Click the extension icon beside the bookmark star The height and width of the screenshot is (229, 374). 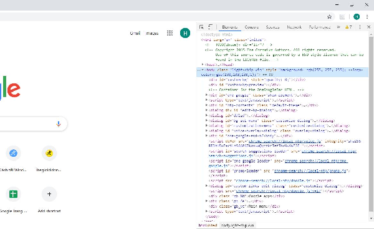coord(342,17)
